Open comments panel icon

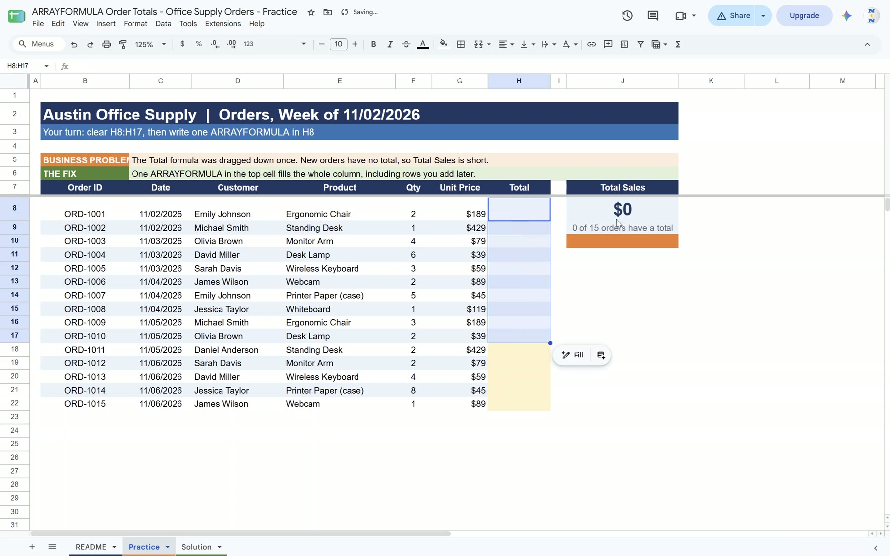click(x=653, y=16)
